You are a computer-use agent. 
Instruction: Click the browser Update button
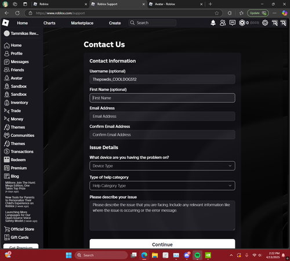[x=258, y=13]
